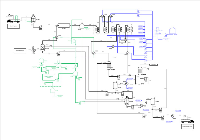This screenshot has height=140, width=200.
Task: Click the absorption tower TR-500 symbol
Action: [109, 65]
